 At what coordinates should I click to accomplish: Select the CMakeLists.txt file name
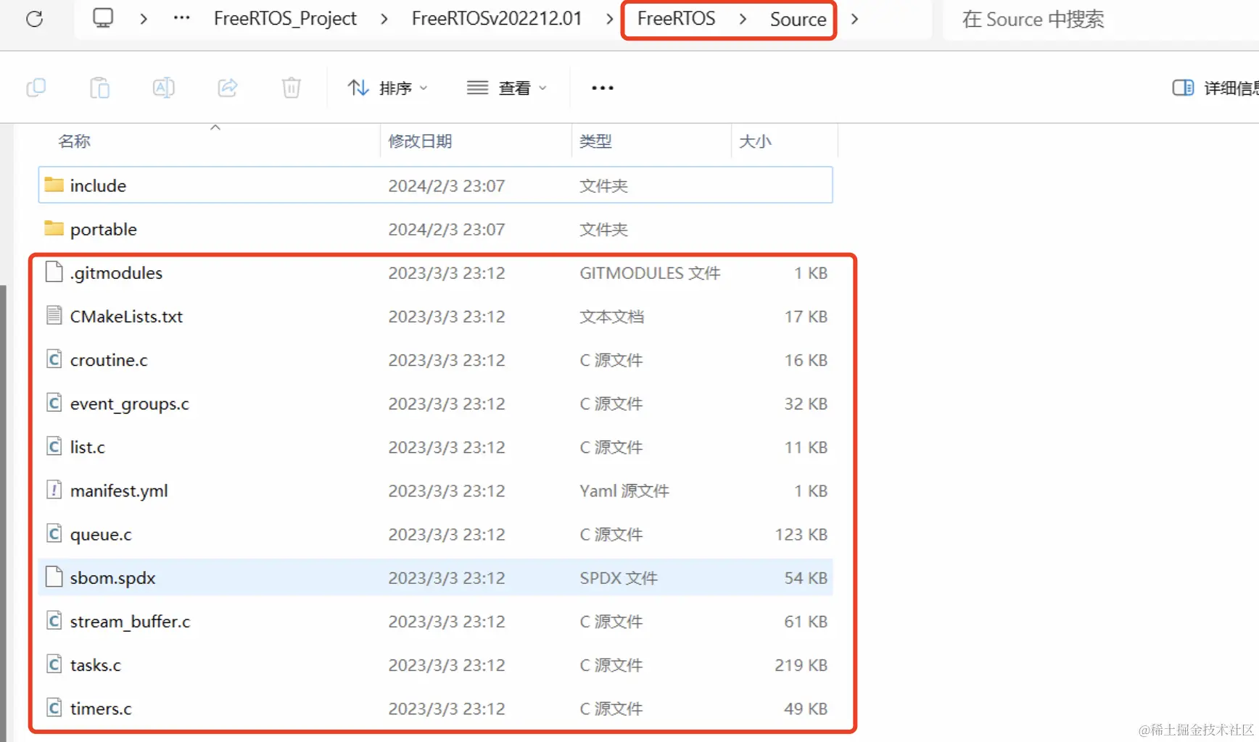pyautogui.click(x=126, y=316)
